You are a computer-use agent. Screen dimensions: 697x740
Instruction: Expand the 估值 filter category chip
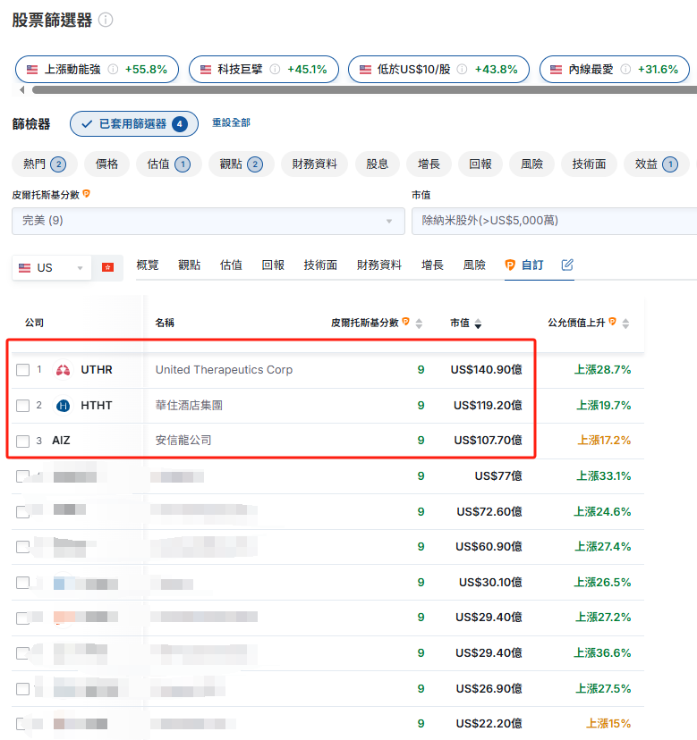(169, 164)
